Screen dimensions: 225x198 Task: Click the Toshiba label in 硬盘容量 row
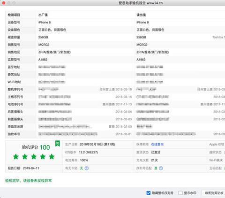[x=218, y=37]
